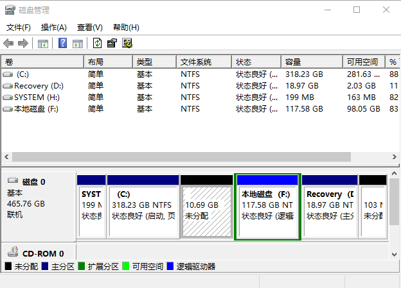401x288 pixels.
Task: Refresh disks with the green arrows icon
Action: (x=97, y=44)
